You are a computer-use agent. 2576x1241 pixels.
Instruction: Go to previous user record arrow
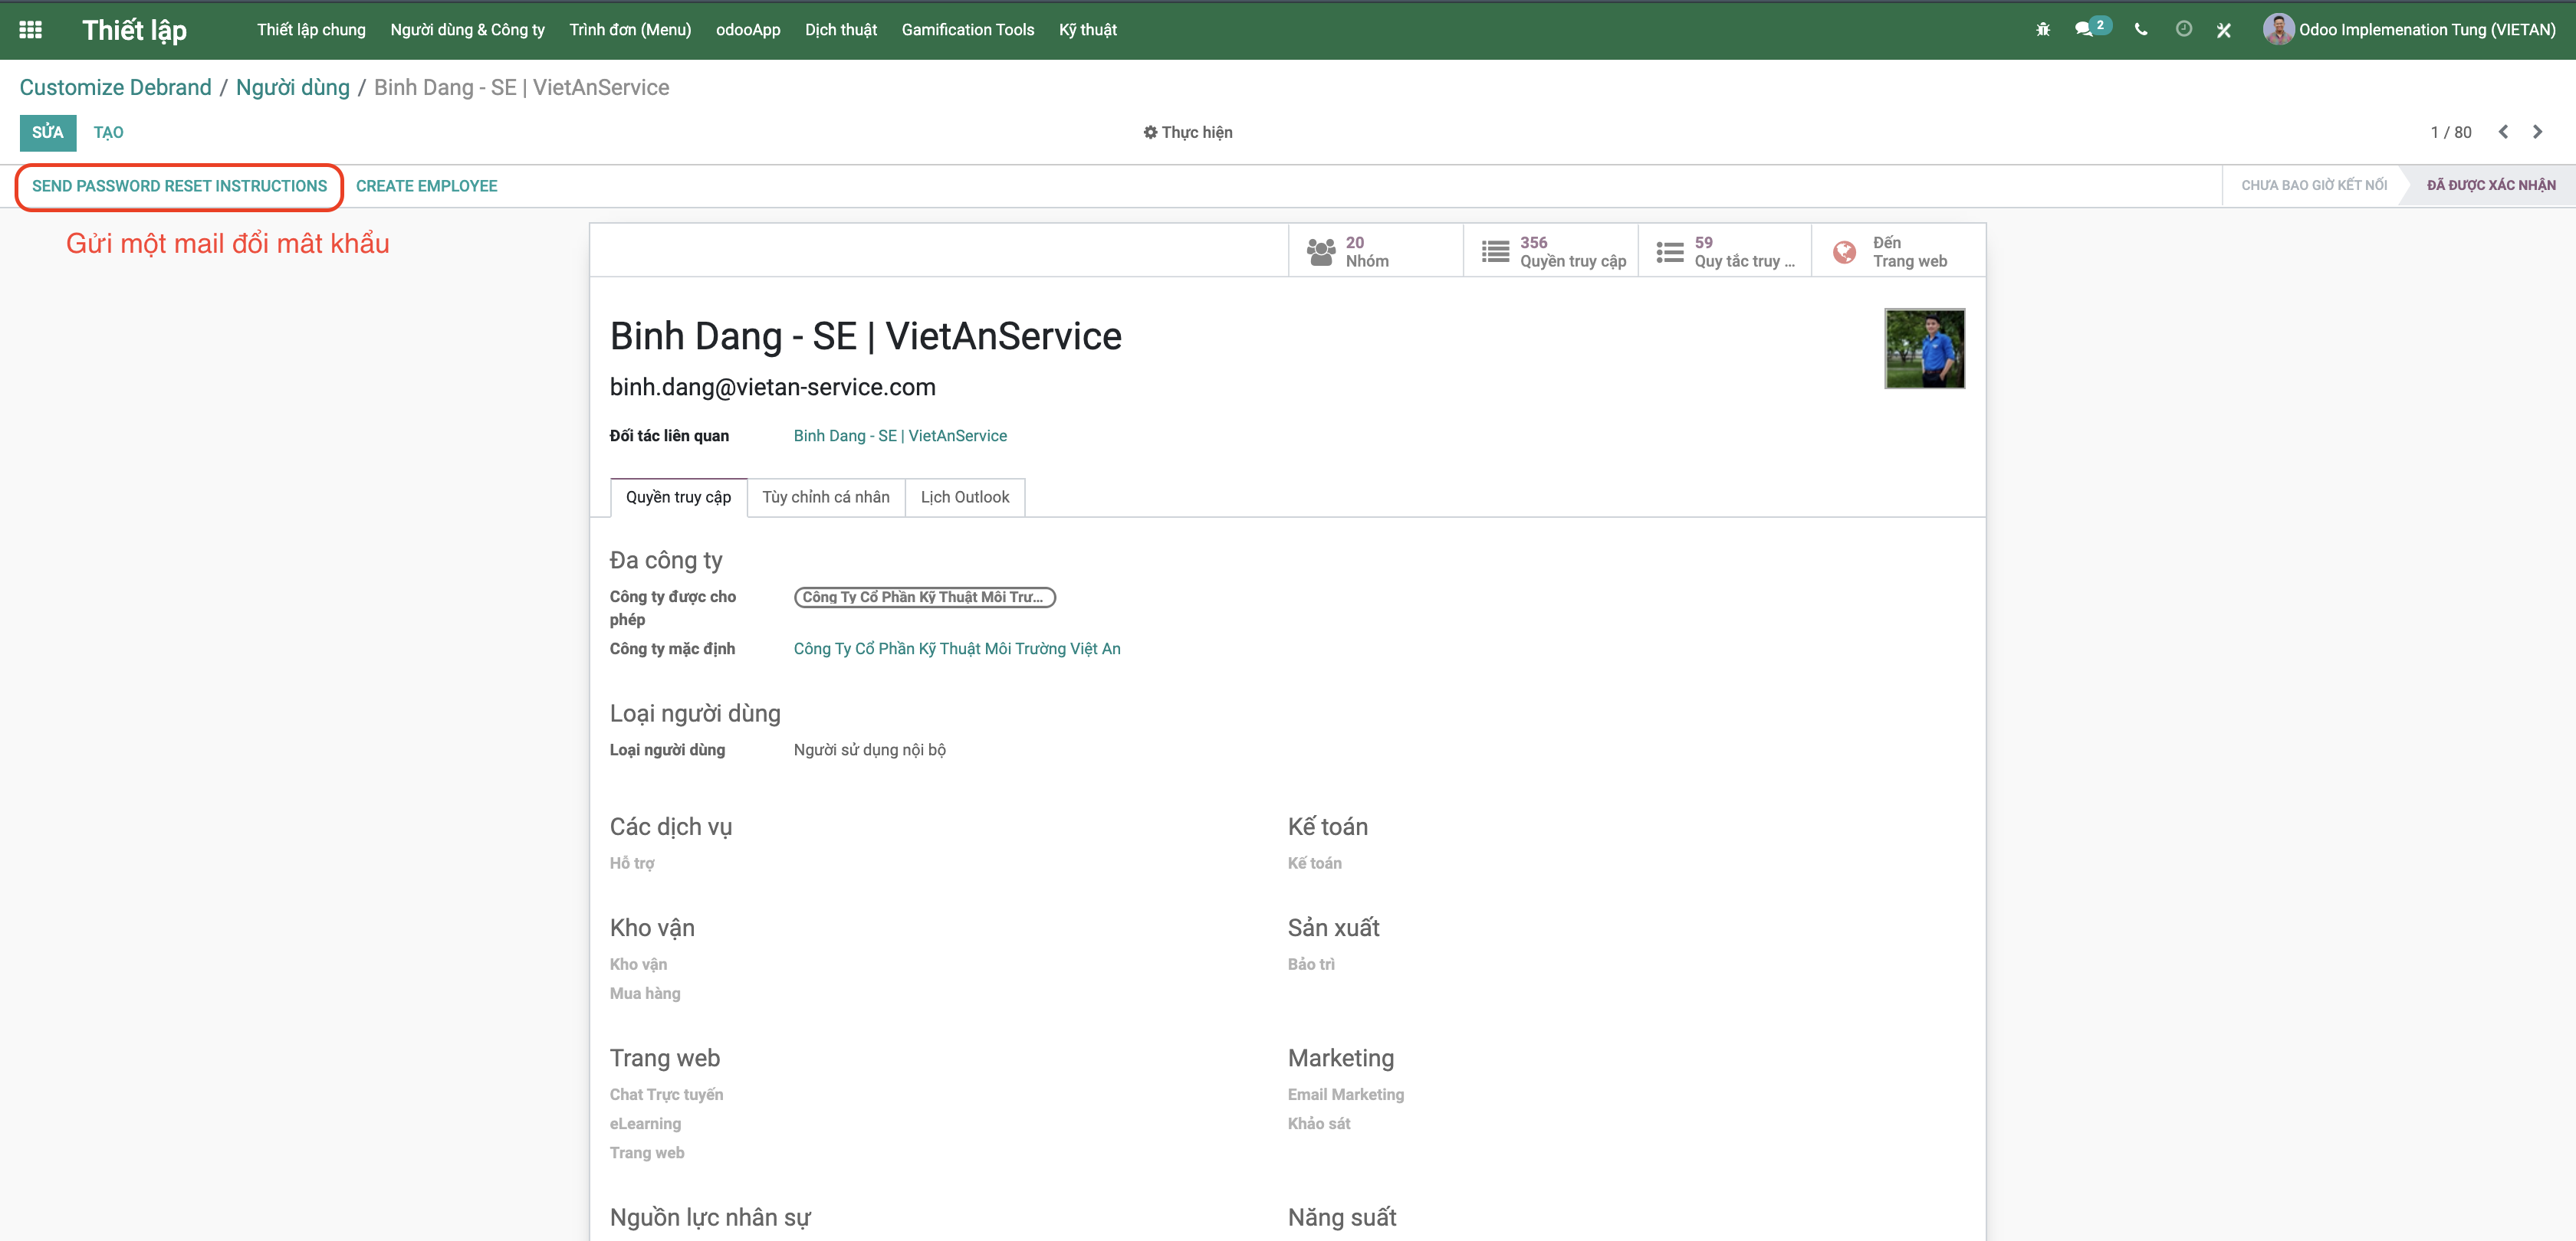(x=2503, y=132)
